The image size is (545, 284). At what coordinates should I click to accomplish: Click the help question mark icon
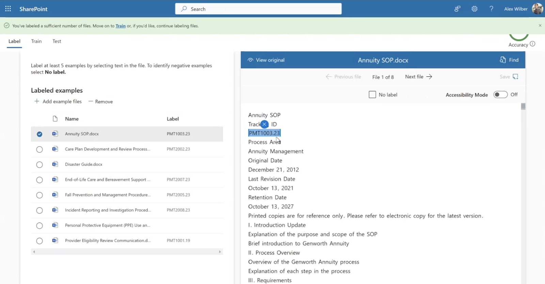tap(491, 9)
